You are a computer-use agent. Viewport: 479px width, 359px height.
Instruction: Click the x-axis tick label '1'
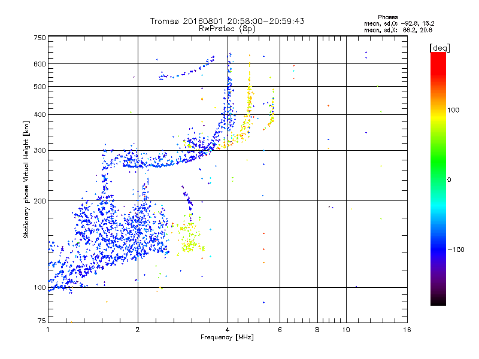pyautogui.click(x=48, y=330)
